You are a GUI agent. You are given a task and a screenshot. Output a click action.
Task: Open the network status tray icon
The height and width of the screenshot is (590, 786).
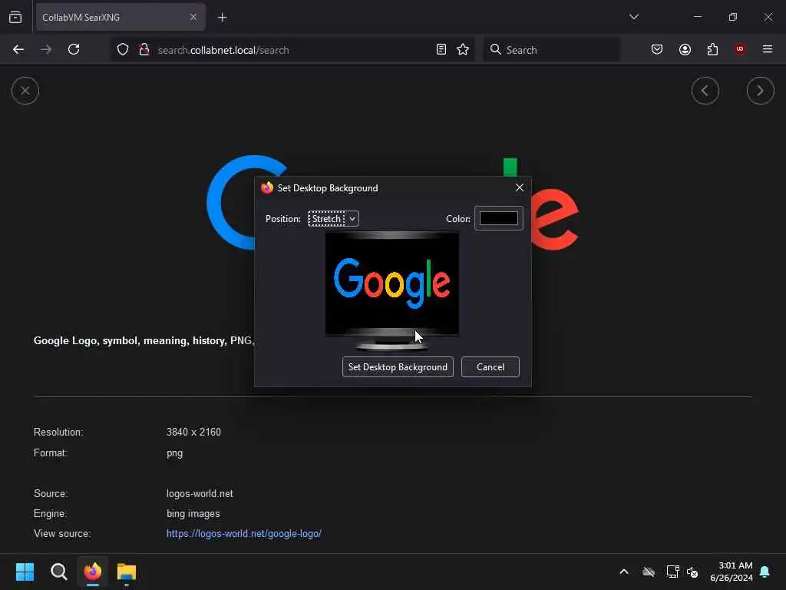click(x=672, y=572)
